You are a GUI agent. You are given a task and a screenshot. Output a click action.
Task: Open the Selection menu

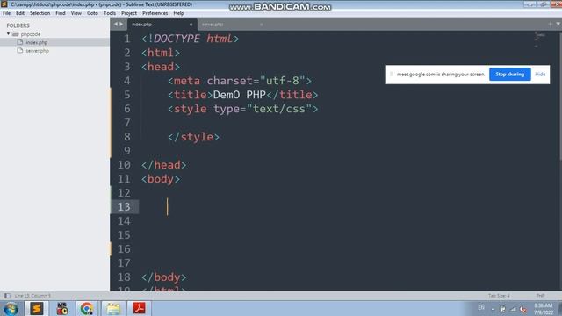click(40, 13)
